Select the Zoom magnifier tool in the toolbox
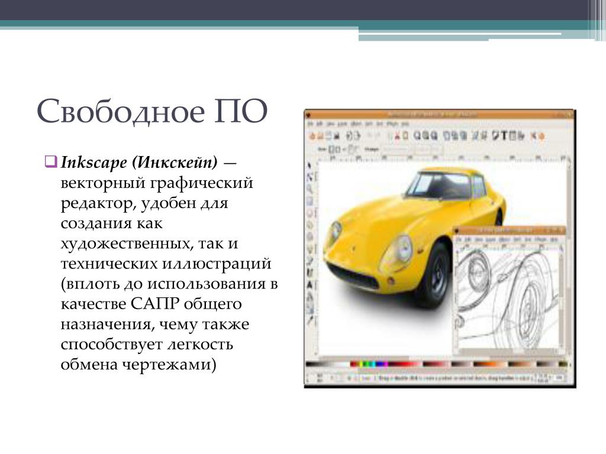This screenshot has height=454, width=606. click(310, 189)
